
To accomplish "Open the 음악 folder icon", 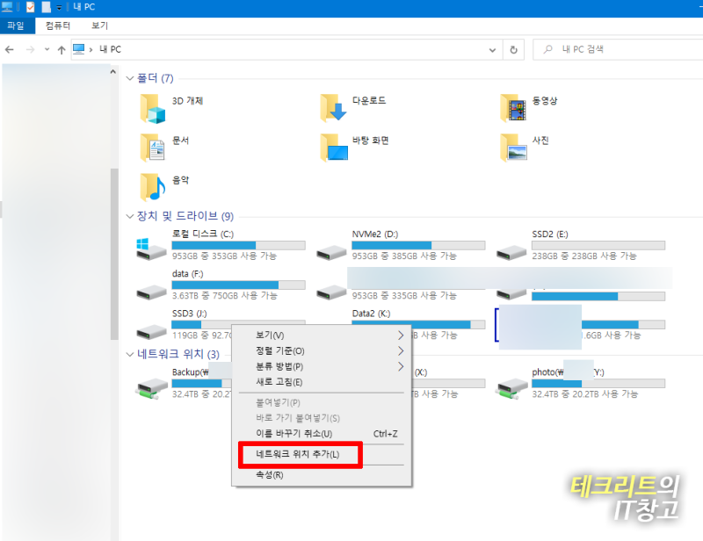I will click(x=152, y=187).
